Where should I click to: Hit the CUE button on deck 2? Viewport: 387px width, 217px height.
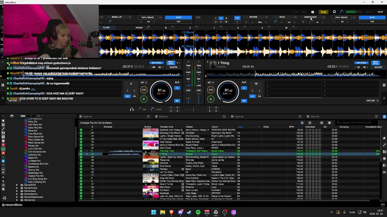[211, 90]
